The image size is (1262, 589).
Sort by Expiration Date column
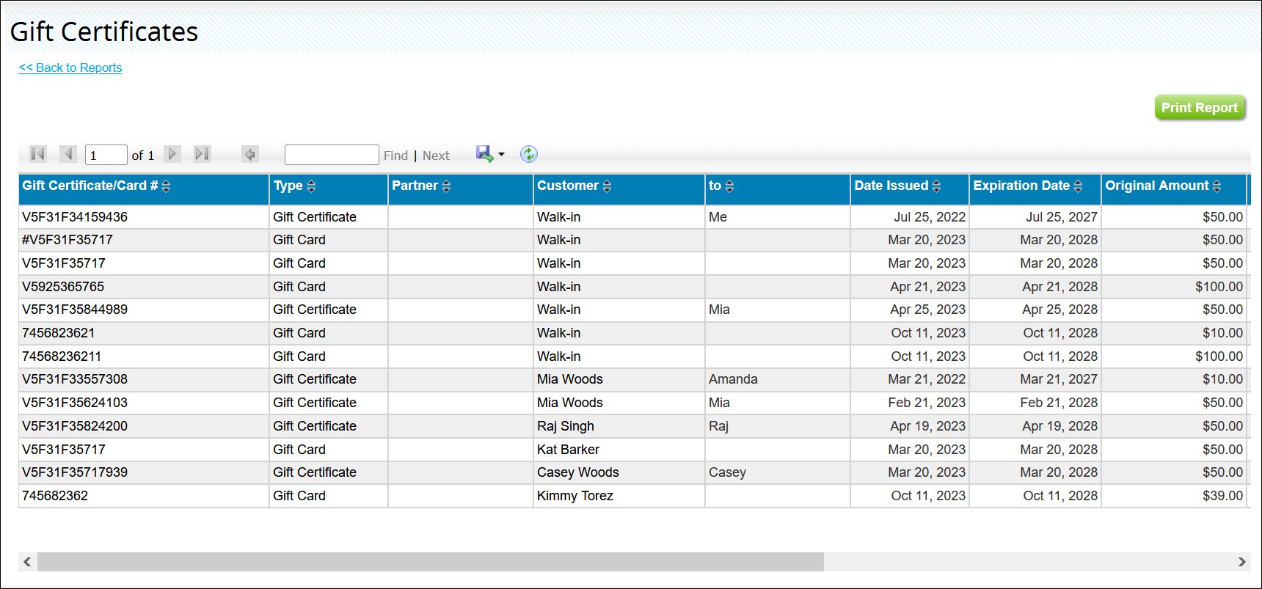1078,186
